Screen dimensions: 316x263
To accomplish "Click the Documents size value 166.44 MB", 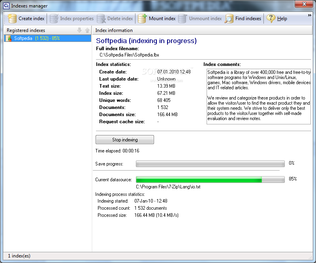I will (167, 115).
